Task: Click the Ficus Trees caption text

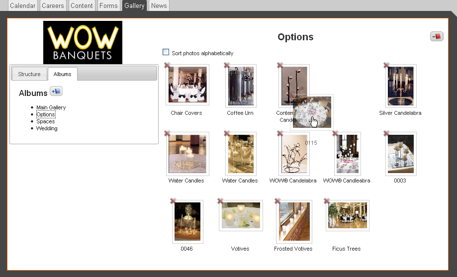Action: pyautogui.click(x=346, y=249)
